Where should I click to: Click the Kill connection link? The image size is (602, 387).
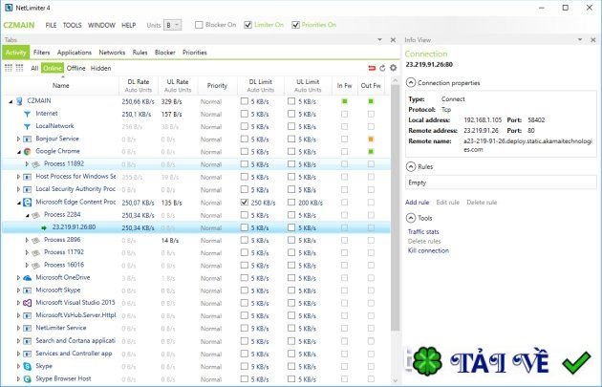pyautogui.click(x=428, y=250)
